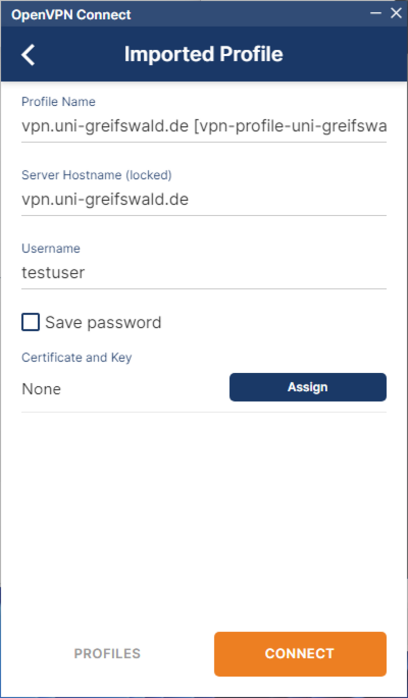
Task: Minimize the OpenVPN Connect window
Action: click(375, 14)
